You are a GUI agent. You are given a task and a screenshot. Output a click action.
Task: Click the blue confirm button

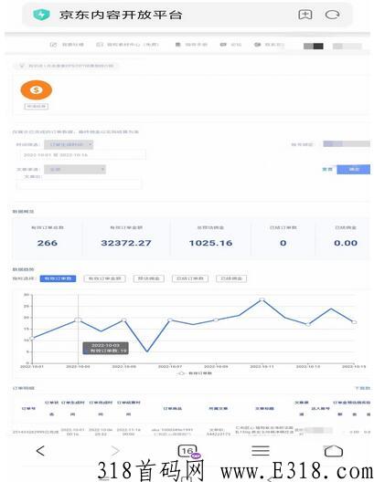[x=353, y=170]
